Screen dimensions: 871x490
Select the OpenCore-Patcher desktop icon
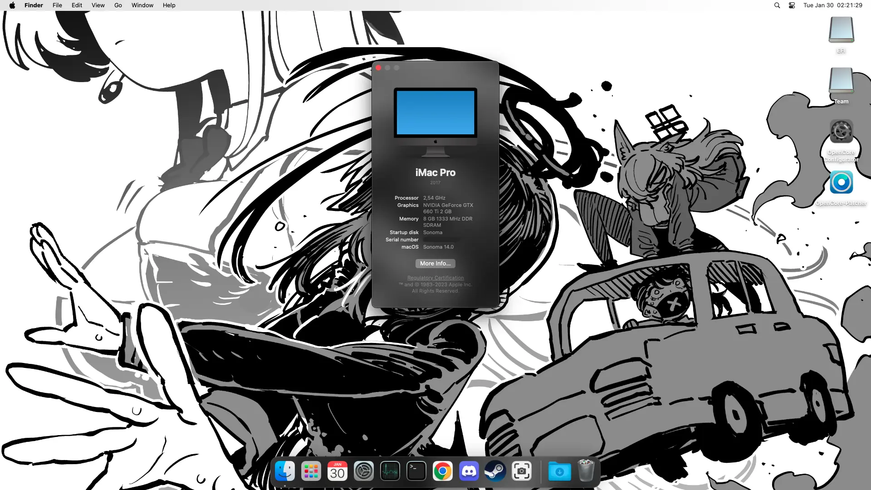pyautogui.click(x=842, y=182)
